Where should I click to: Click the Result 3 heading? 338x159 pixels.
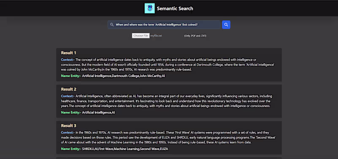[x=68, y=126]
